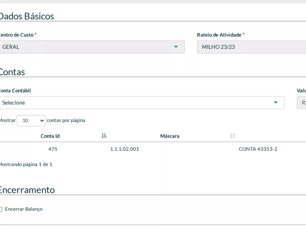Click the Máscara column header
This screenshot has width=306, height=229.
point(170,136)
